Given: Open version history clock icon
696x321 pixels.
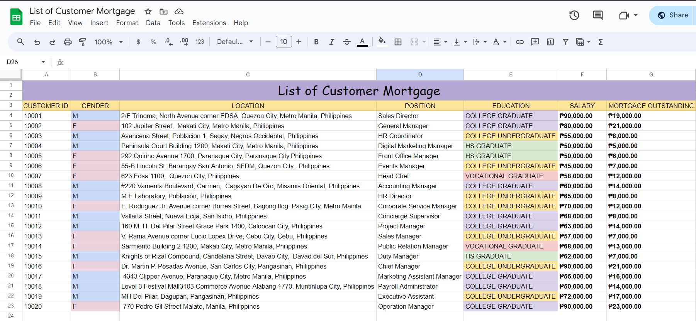Looking at the screenshot, I should pos(574,15).
